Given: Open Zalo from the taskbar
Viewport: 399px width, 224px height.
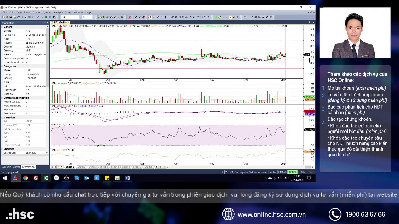Looking at the screenshot, I should click(x=56, y=178).
